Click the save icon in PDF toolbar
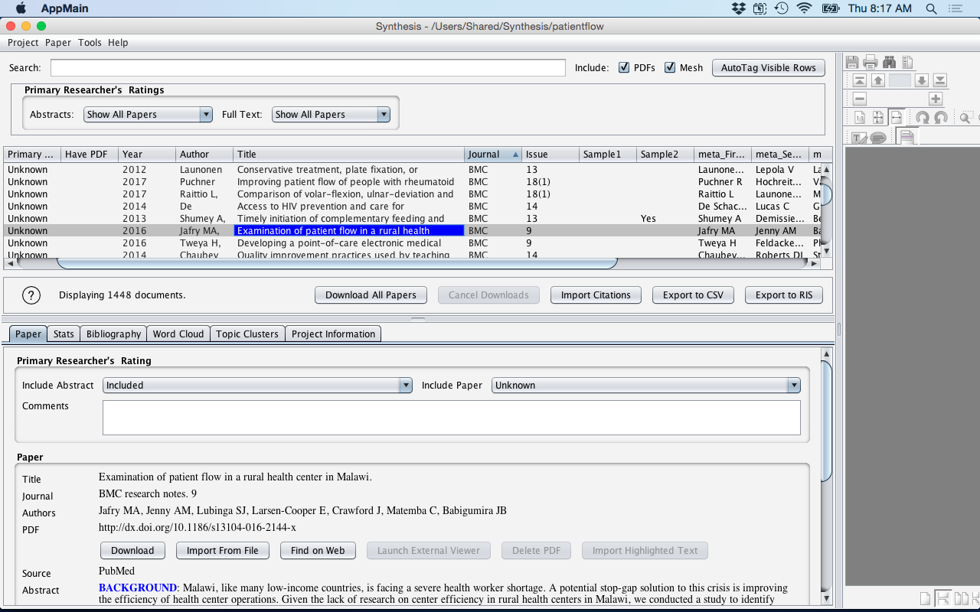 [x=852, y=63]
